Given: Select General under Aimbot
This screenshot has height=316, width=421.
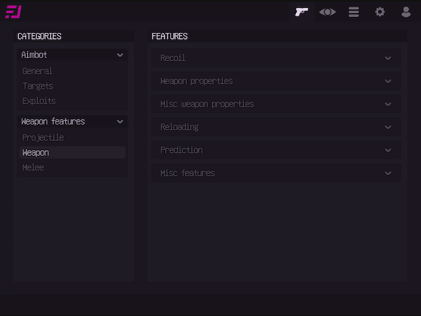Looking at the screenshot, I should (x=37, y=71).
